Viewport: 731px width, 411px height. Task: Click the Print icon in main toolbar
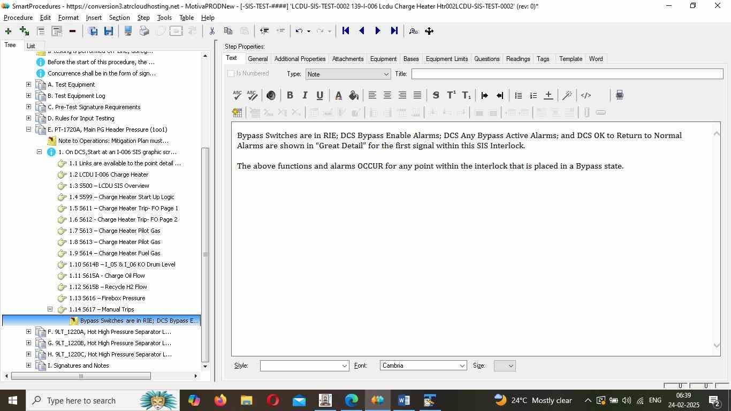pyautogui.click(x=144, y=31)
